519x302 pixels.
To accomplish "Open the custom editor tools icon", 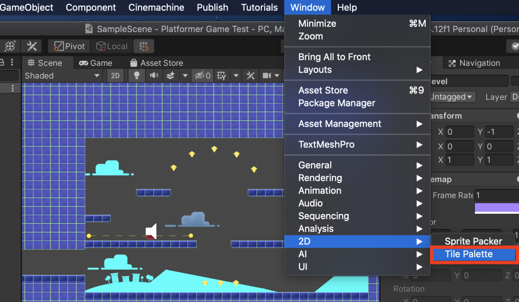I will [x=32, y=46].
